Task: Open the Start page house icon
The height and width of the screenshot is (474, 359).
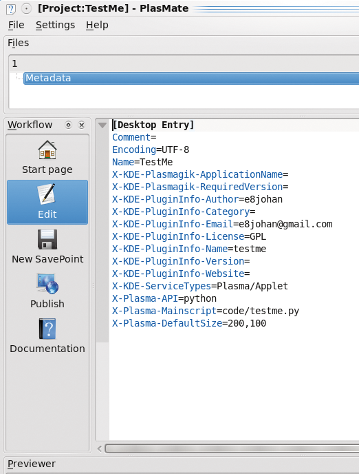Action: (47, 150)
